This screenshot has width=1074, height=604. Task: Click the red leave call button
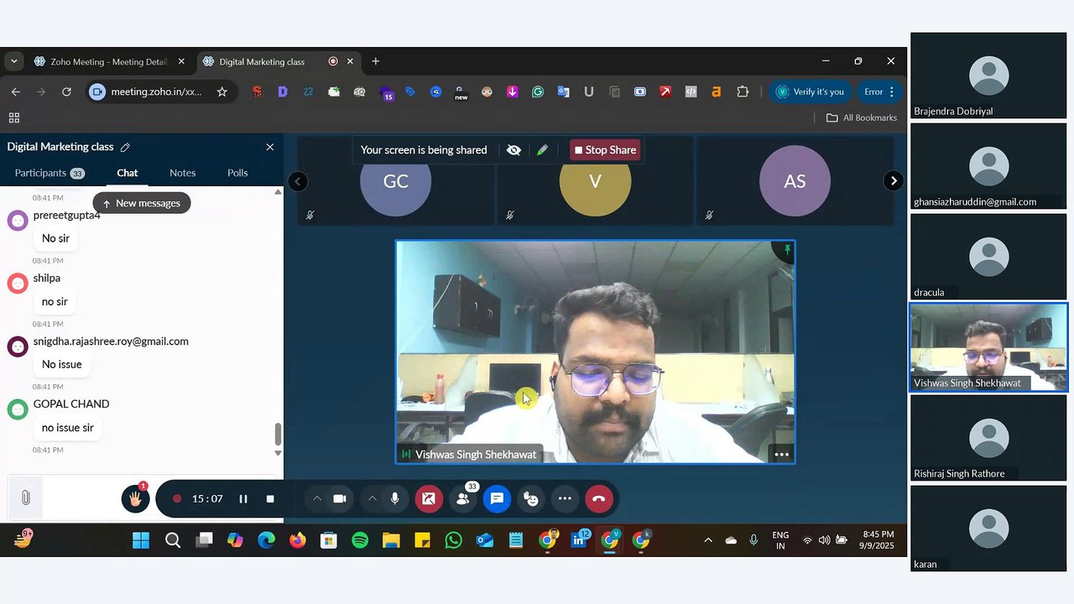[x=598, y=499]
